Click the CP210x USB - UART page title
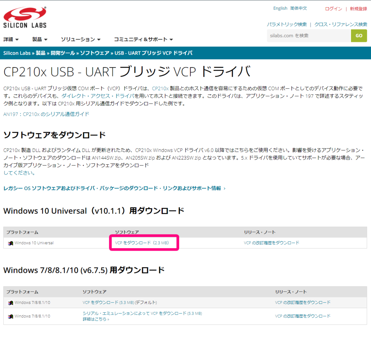Viewport: 371px width, 342px height. click(x=127, y=72)
